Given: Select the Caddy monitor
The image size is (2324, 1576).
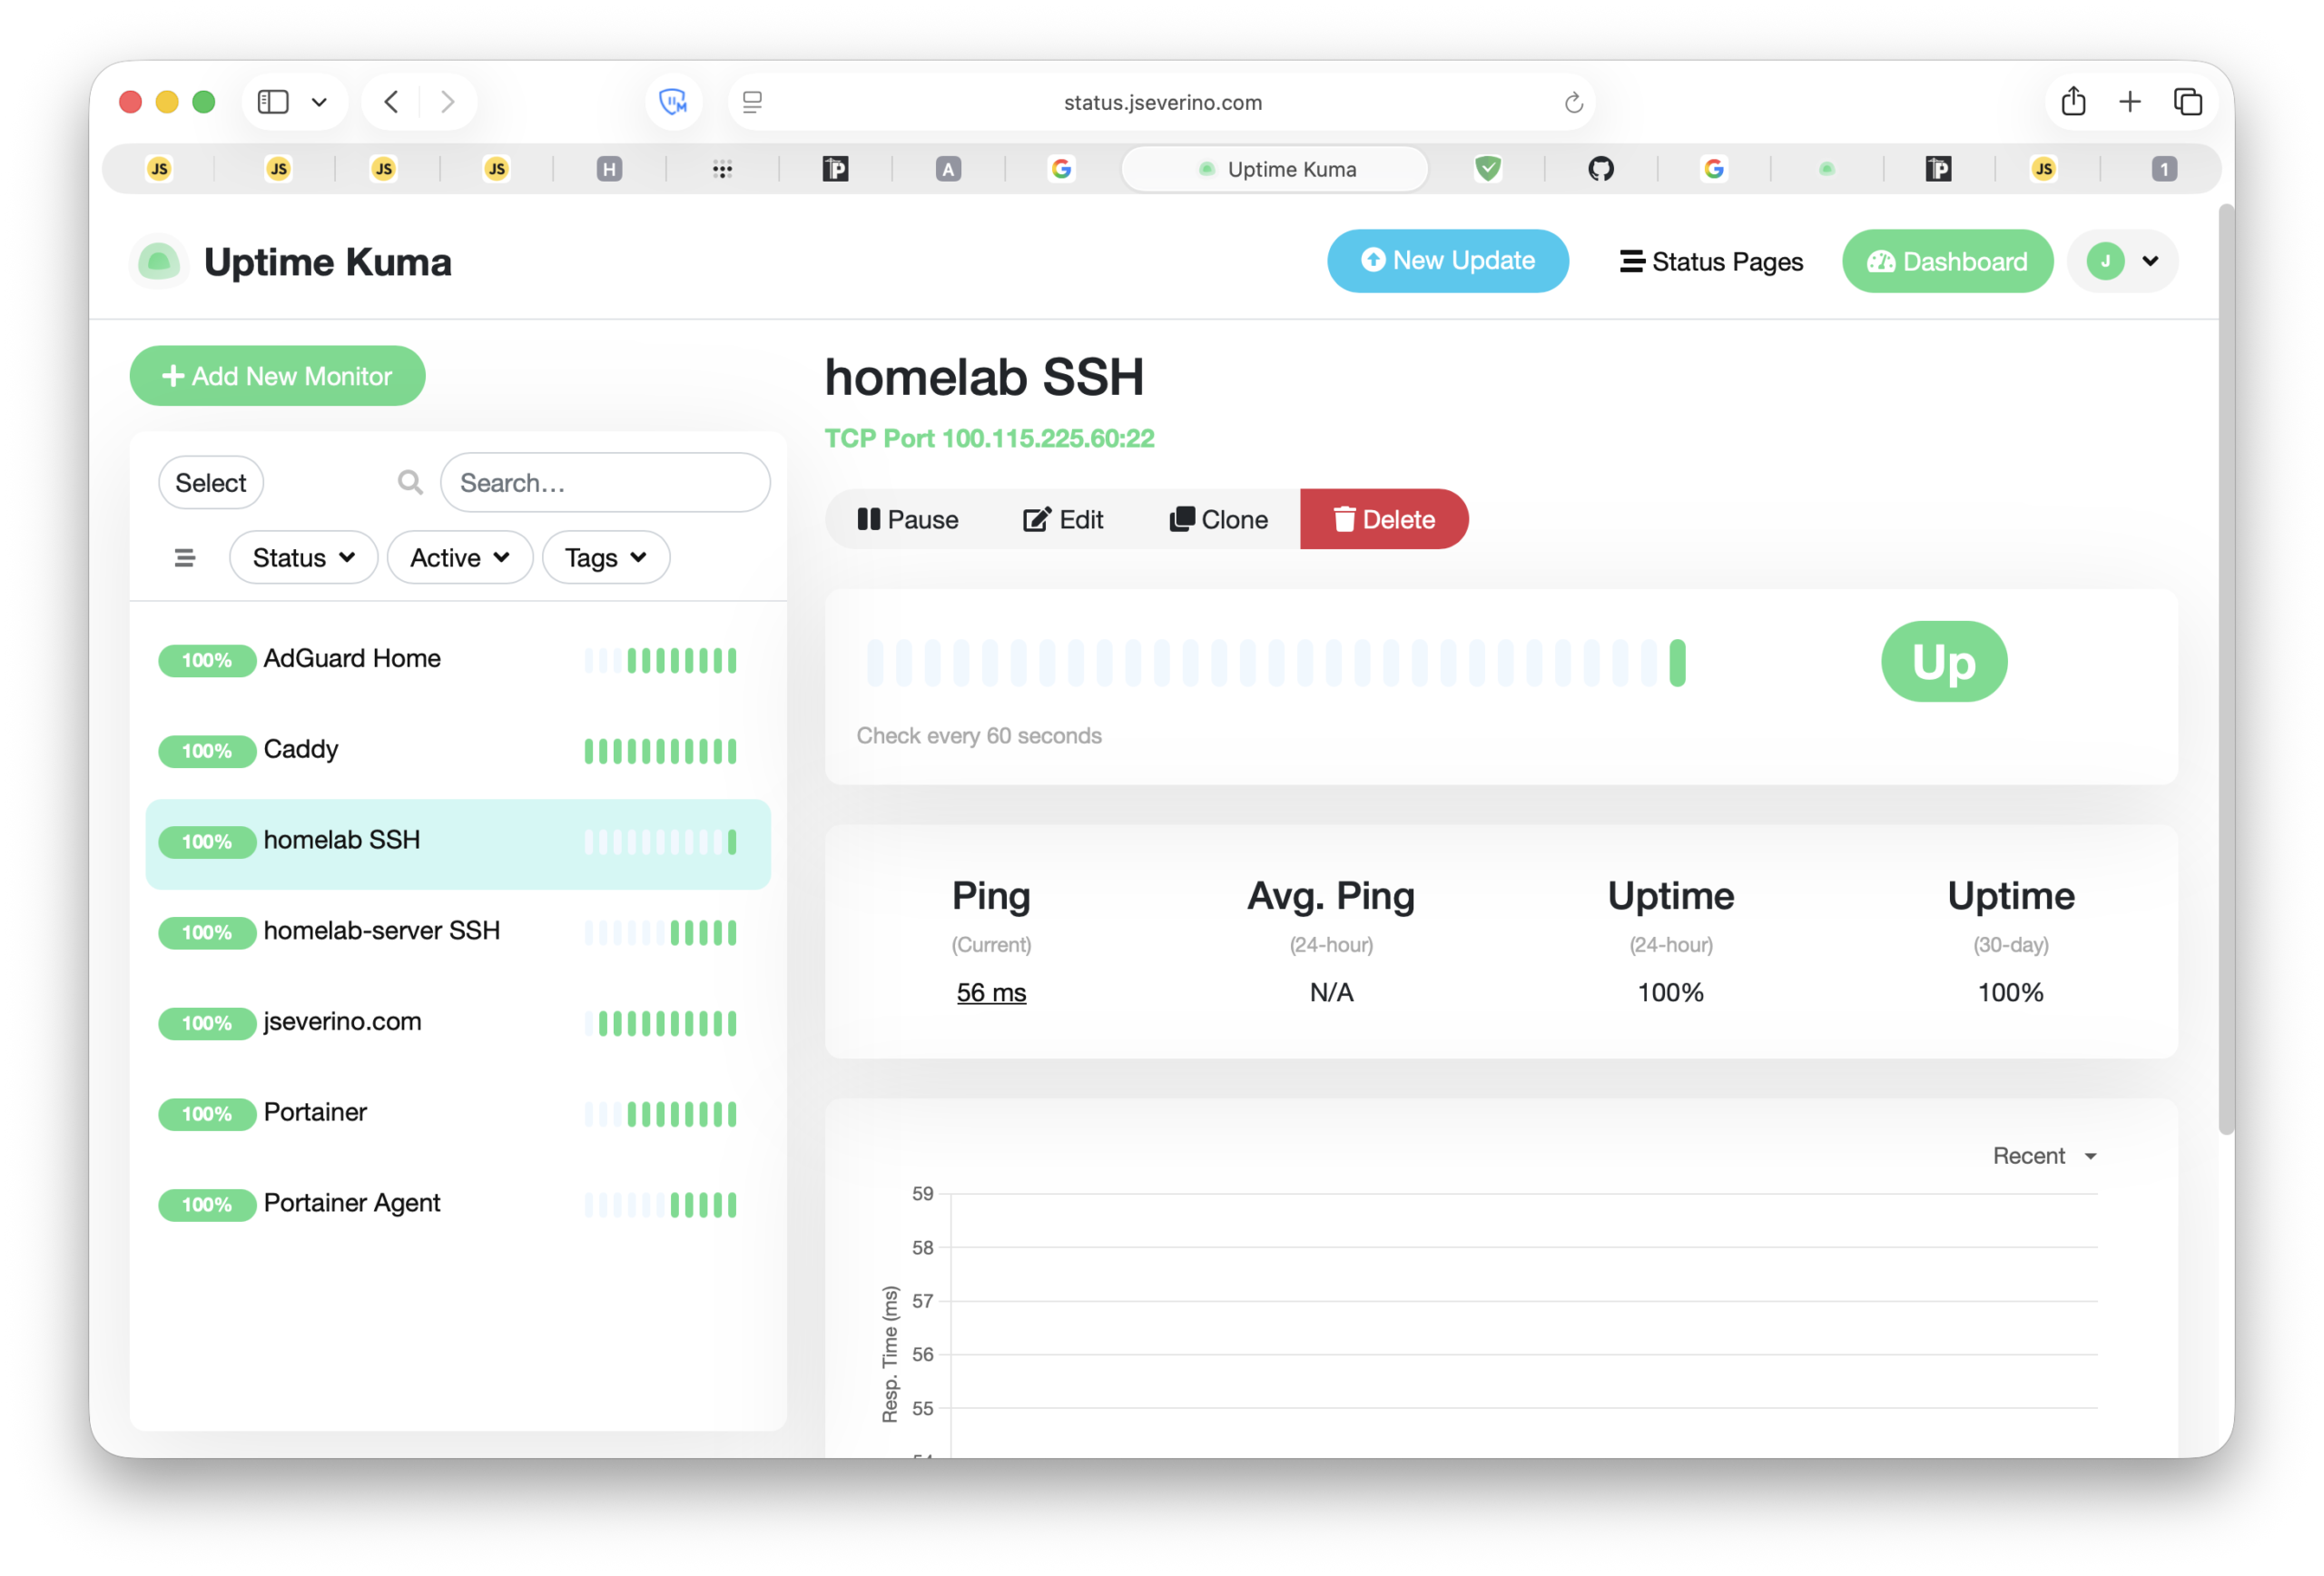Looking at the screenshot, I should click(458, 751).
